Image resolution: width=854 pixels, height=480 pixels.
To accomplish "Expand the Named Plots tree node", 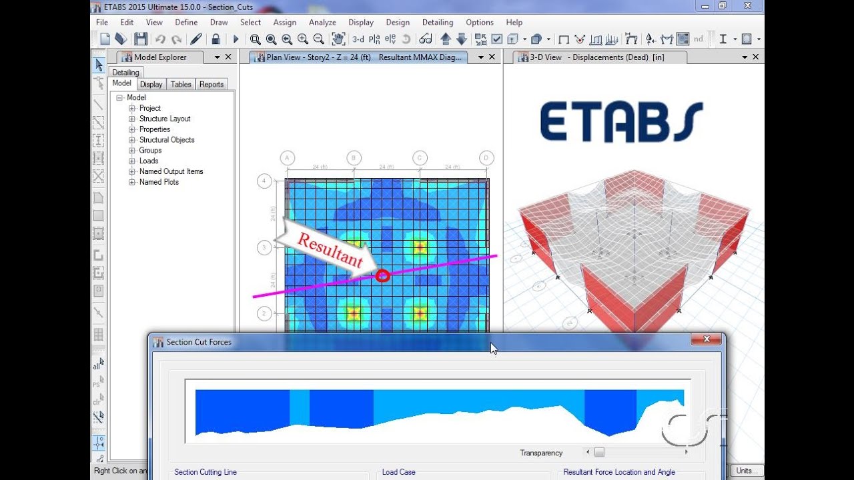I will tap(132, 182).
